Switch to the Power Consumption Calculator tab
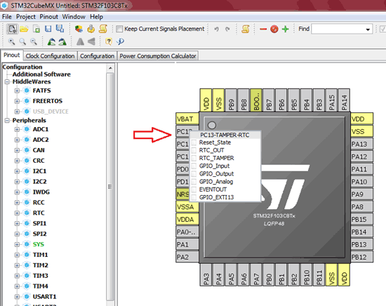Screen dimensions: 386x306 pyautogui.click(x=158, y=56)
